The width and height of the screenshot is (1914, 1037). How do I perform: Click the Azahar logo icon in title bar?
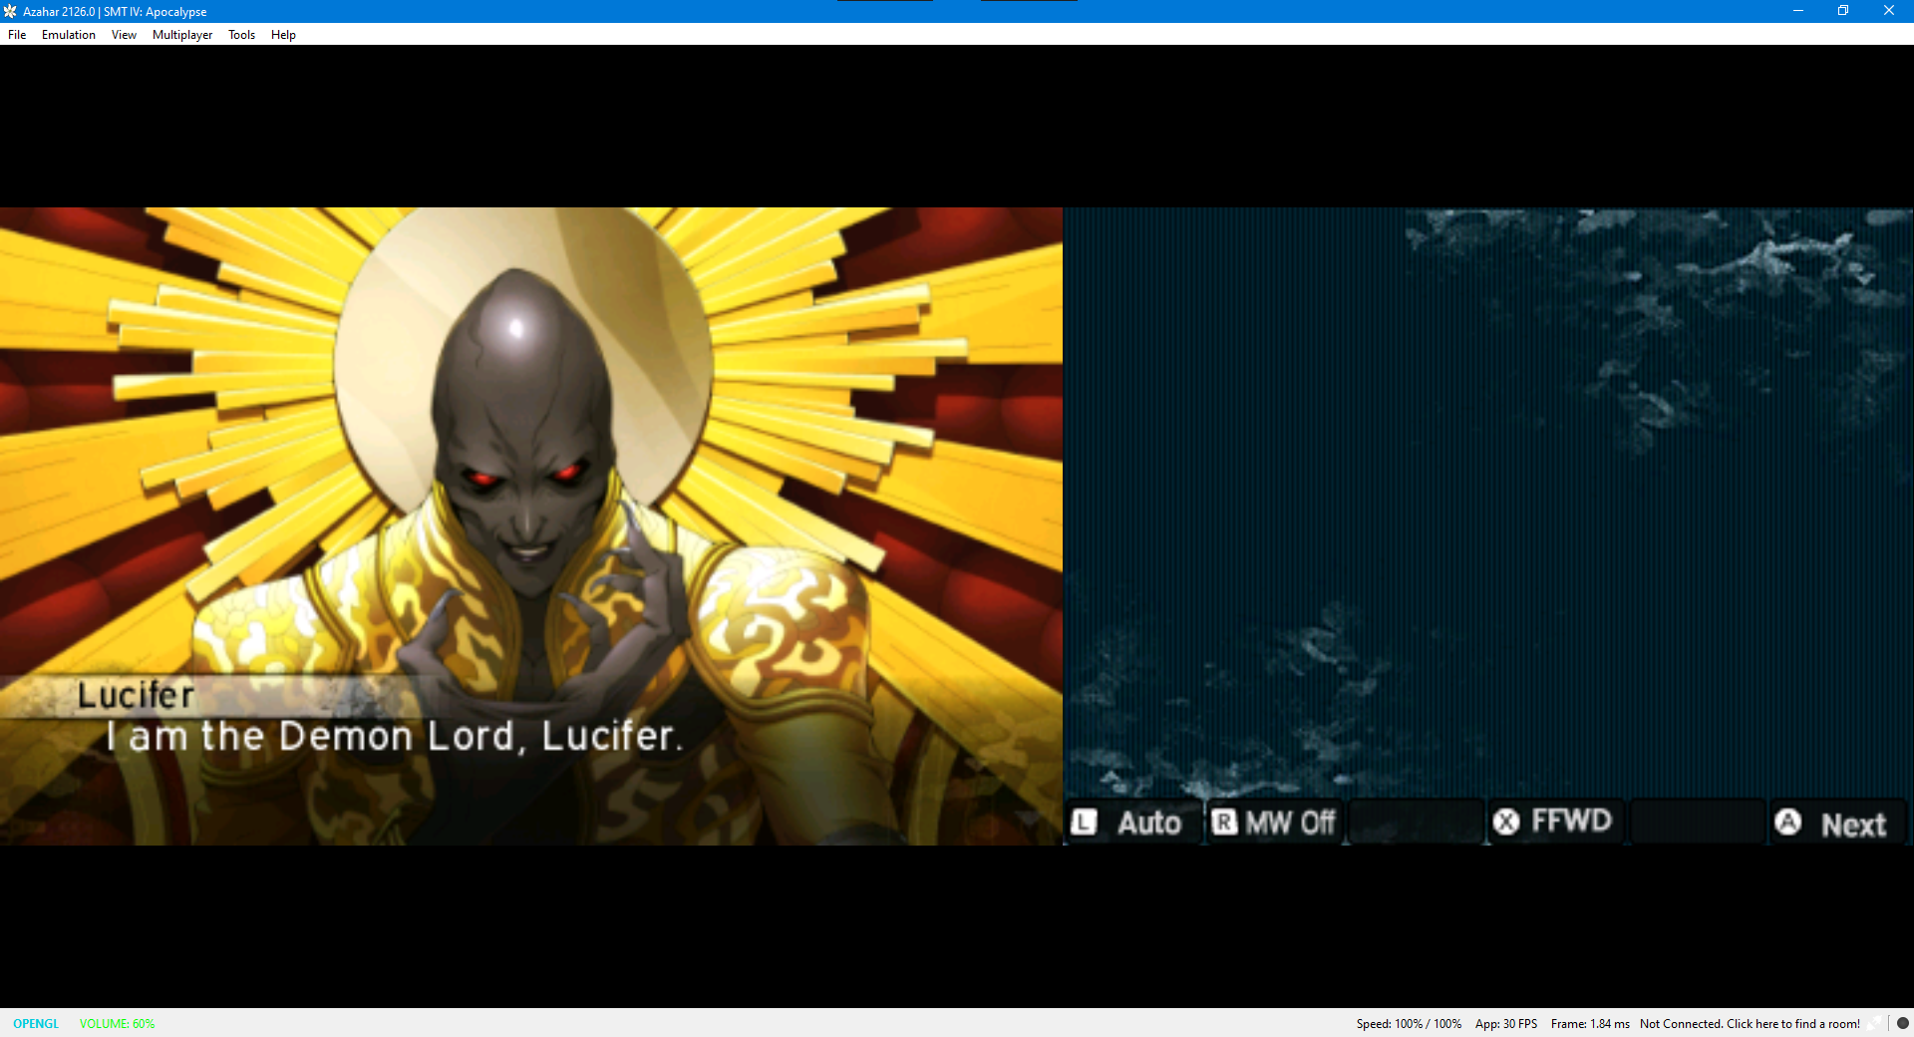click(x=10, y=11)
